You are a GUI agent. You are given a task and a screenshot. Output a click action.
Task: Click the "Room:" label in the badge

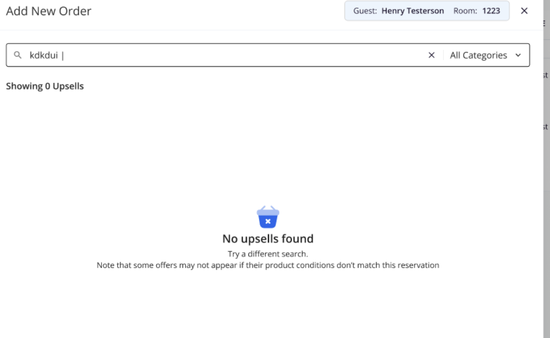click(x=466, y=11)
